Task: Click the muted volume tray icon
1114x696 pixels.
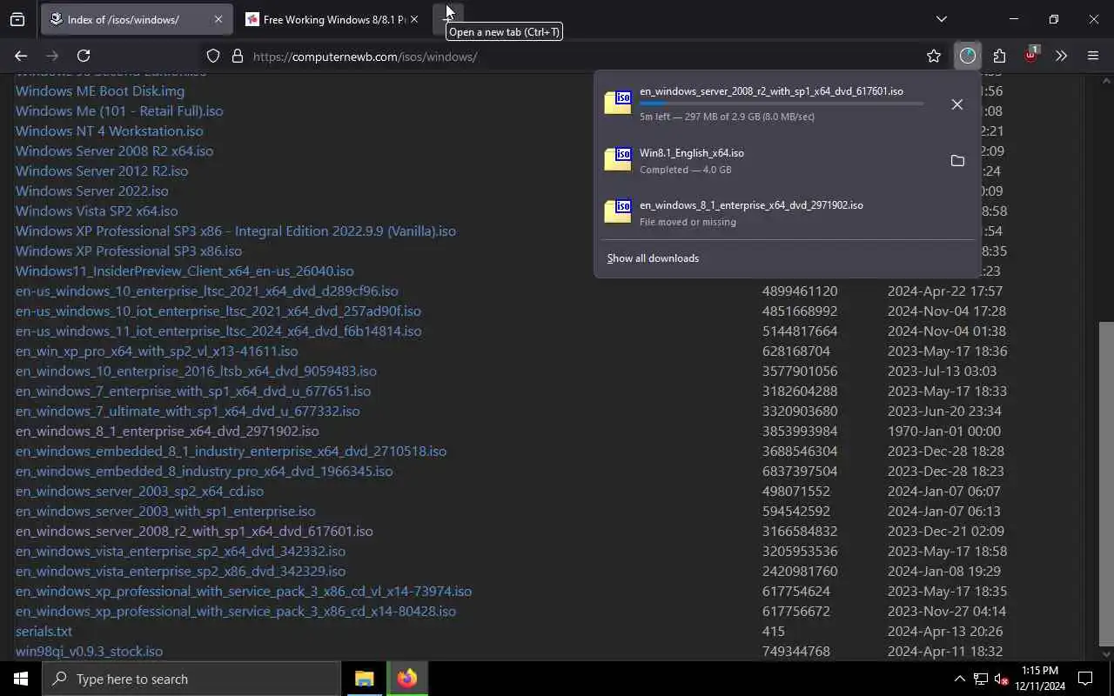Action: (x=1001, y=679)
